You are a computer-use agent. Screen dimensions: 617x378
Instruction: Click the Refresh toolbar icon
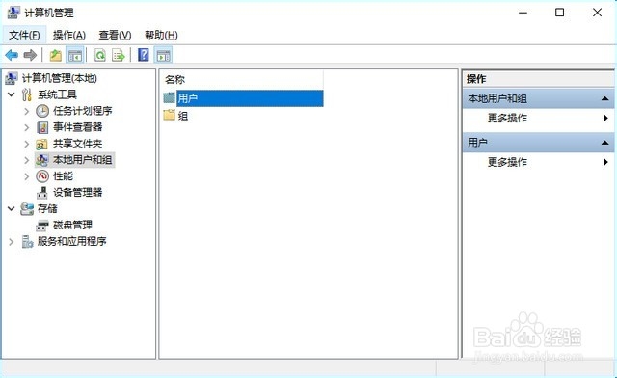[x=100, y=56]
